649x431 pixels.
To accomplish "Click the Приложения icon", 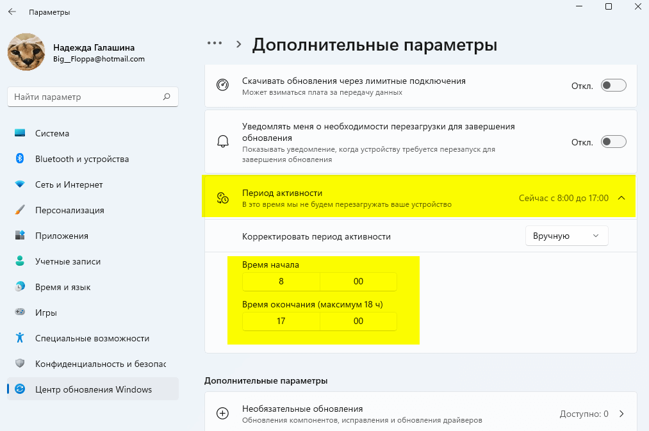I will (x=20, y=236).
